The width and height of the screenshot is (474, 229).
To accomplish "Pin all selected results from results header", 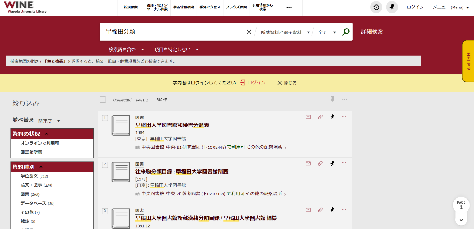I will [333, 99].
